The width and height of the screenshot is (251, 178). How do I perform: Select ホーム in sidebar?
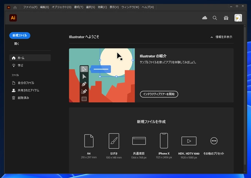pos(30,58)
